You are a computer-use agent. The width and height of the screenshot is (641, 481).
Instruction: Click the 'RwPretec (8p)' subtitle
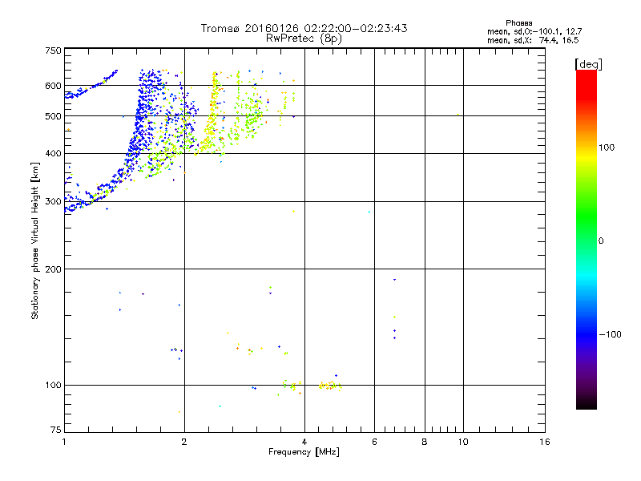point(304,38)
